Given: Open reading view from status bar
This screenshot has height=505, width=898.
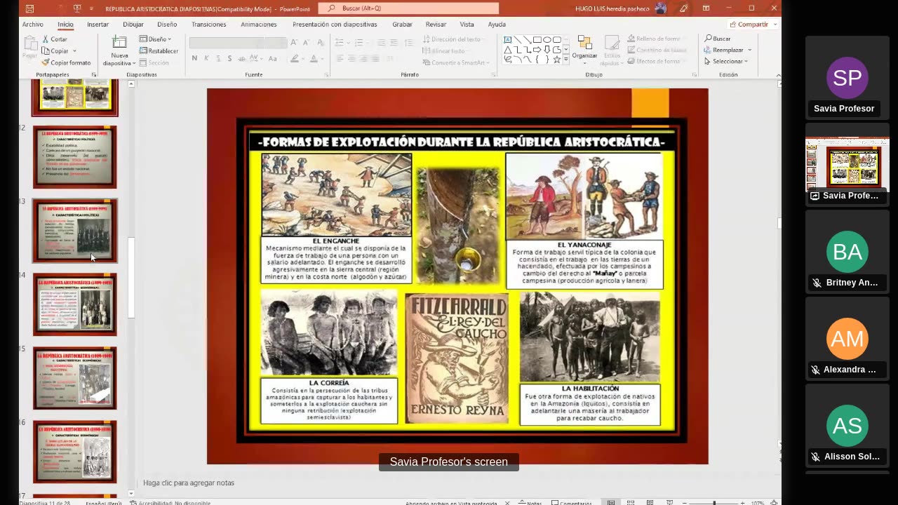Looking at the screenshot, I should click(x=650, y=502).
